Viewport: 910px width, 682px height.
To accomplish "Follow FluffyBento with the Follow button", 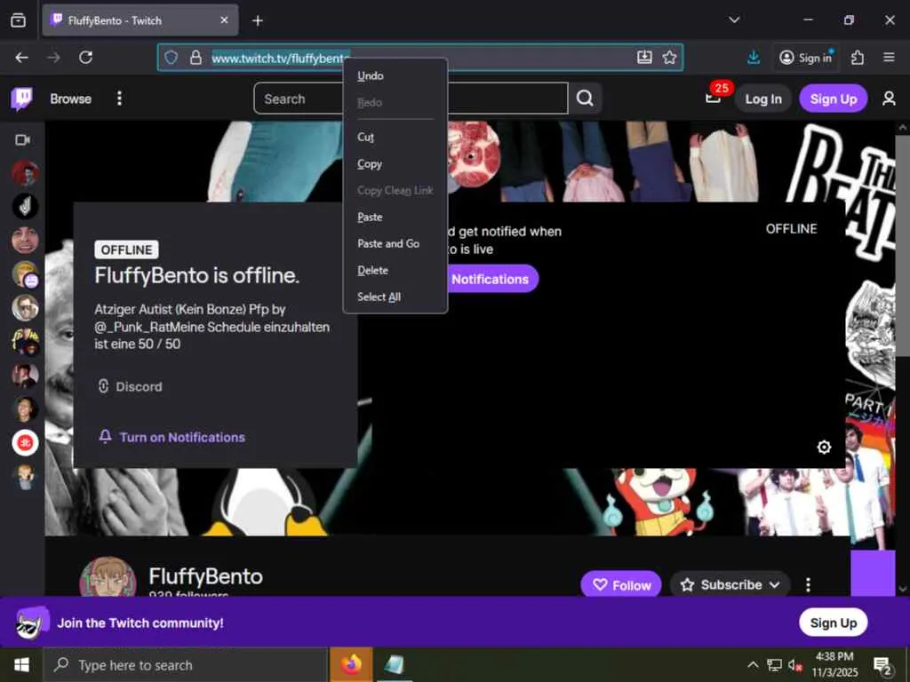I will click(x=621, y=584).
